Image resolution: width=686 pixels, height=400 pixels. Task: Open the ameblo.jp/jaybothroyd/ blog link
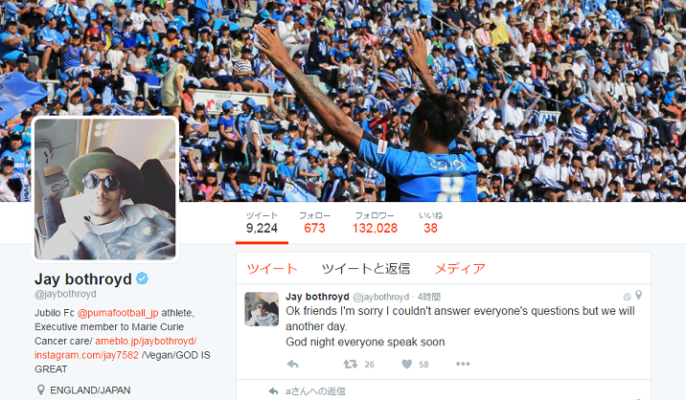[146, 341]
